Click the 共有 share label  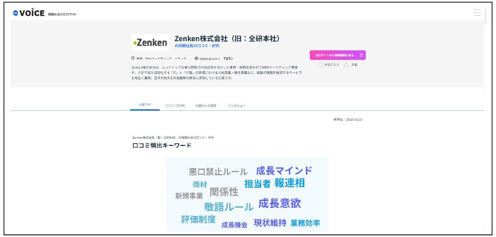(x=355, y=64)
